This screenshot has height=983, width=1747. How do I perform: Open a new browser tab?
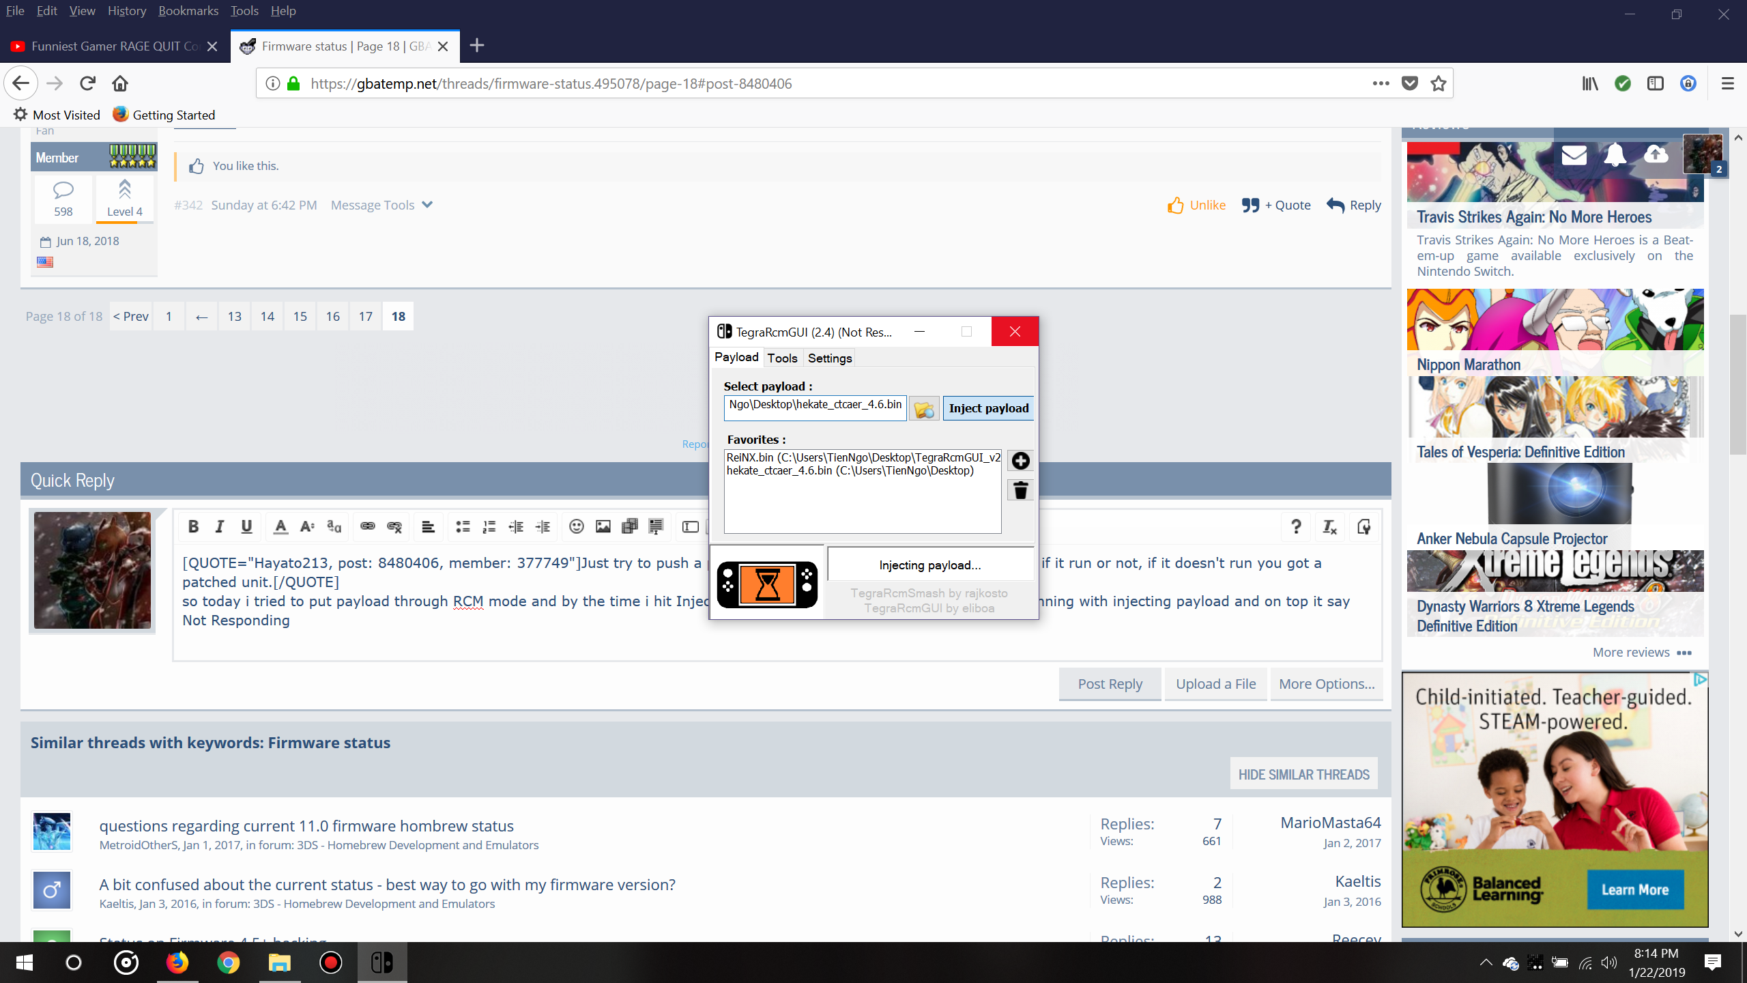click(477, 45)
